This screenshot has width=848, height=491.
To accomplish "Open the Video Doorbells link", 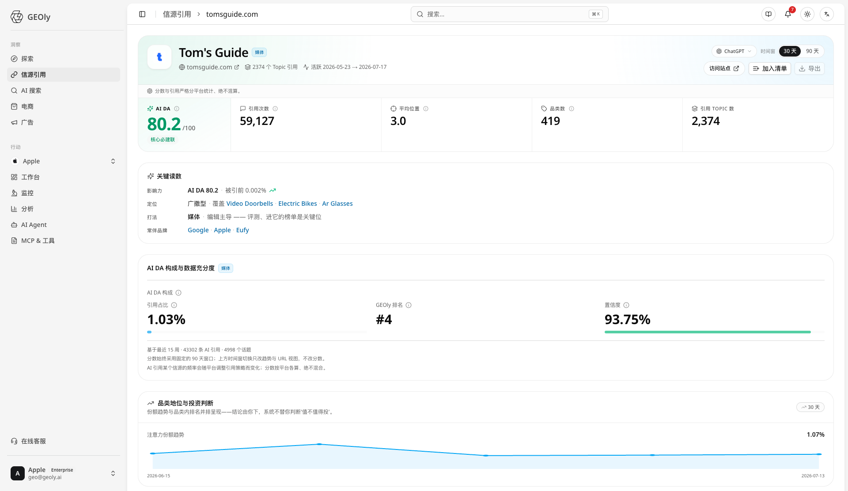I will pyautogui.click(x=250, y=204).
